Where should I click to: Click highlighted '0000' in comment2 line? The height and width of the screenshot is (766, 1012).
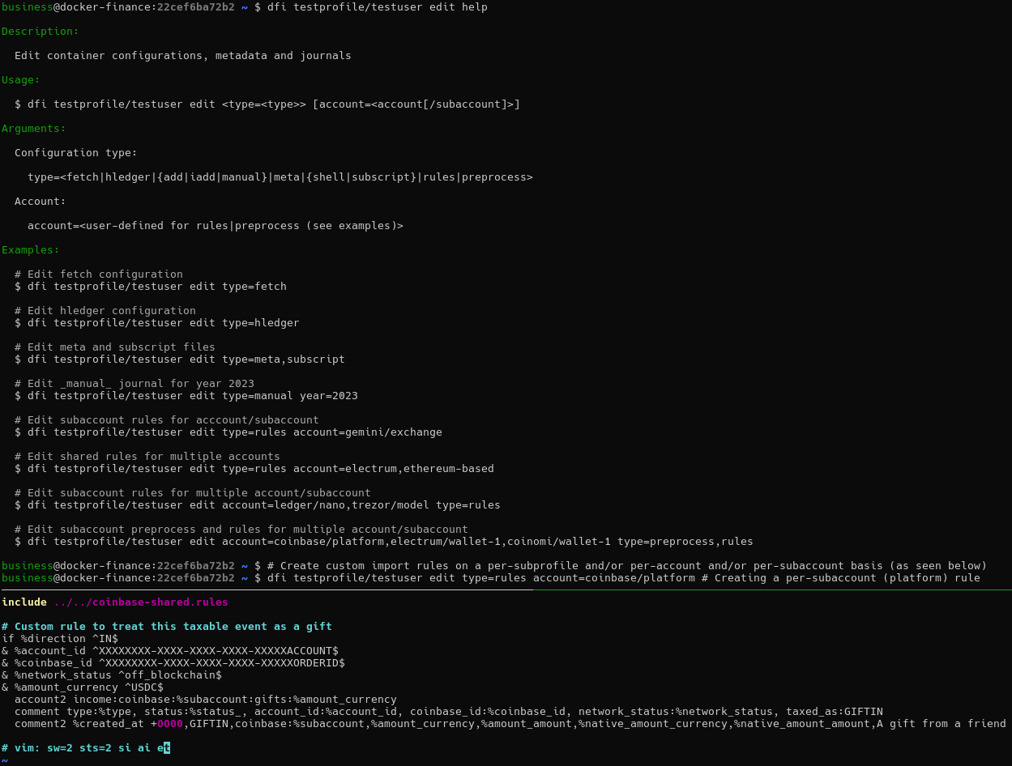[170, 724]
